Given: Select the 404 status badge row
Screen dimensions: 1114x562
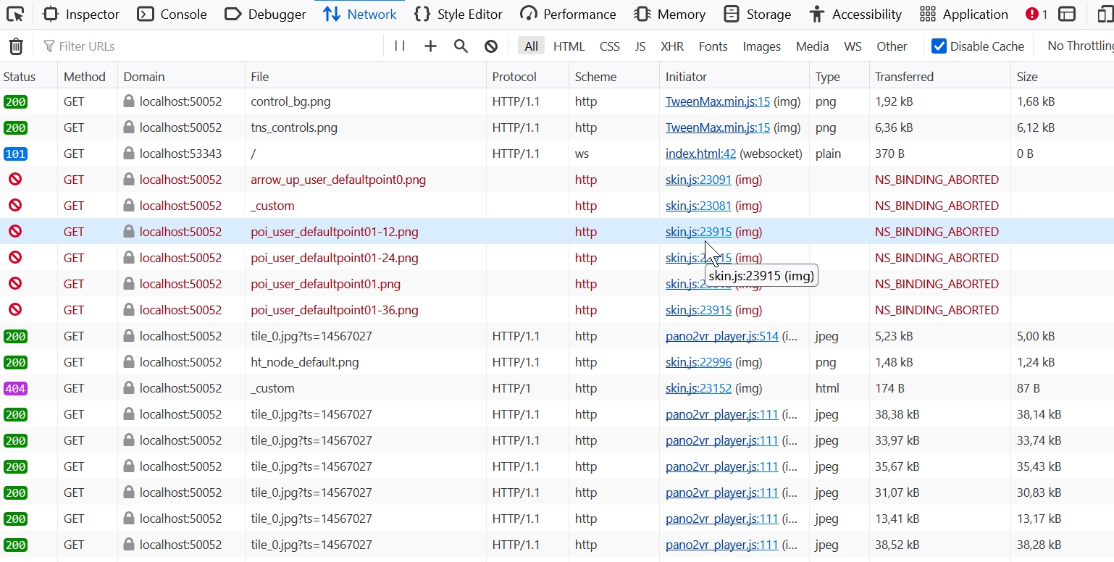Looking at the screenshot, I should [x=15, y=388].
